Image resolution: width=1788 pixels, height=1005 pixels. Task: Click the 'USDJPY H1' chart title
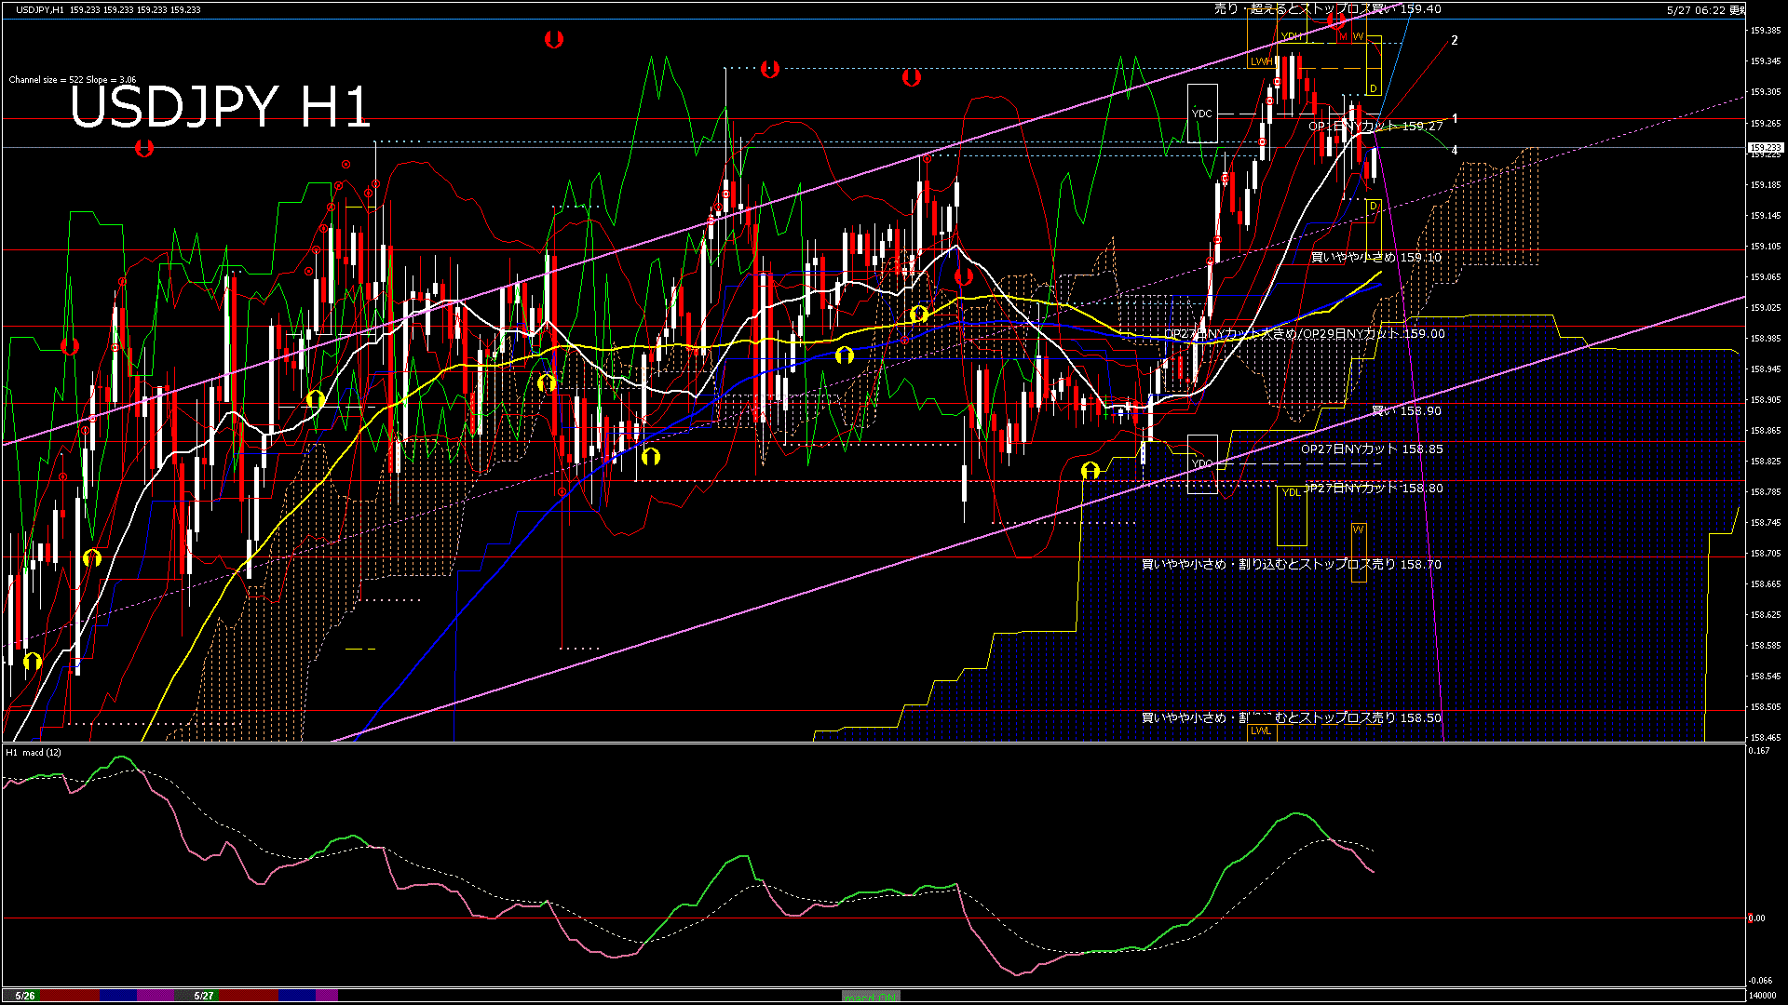[x=221, y=107]
